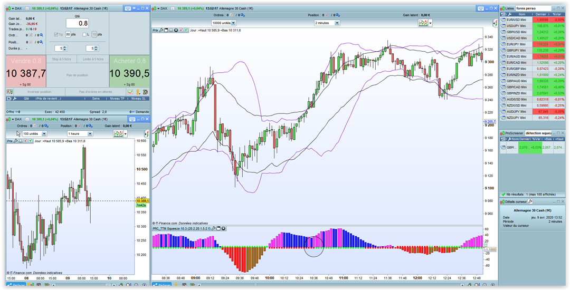Open search magnifier next to Ordr... in order ticket
The height and width of the screenshot is (290, 570).
coord(42,35)
